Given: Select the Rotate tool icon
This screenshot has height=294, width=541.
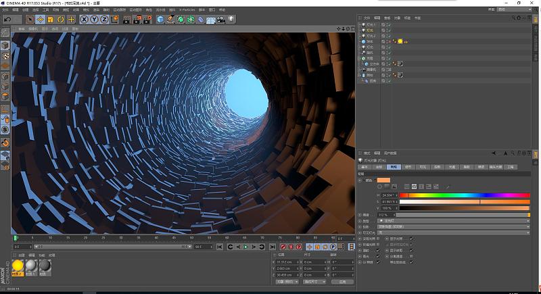Looking at the screenshot, I should [x=61, y=20].
